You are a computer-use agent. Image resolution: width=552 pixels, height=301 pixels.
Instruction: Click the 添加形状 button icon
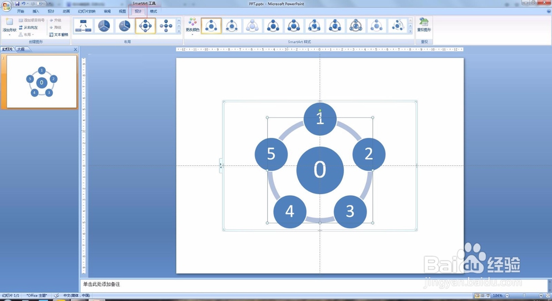pyautogui.click(x=9, y=22)
